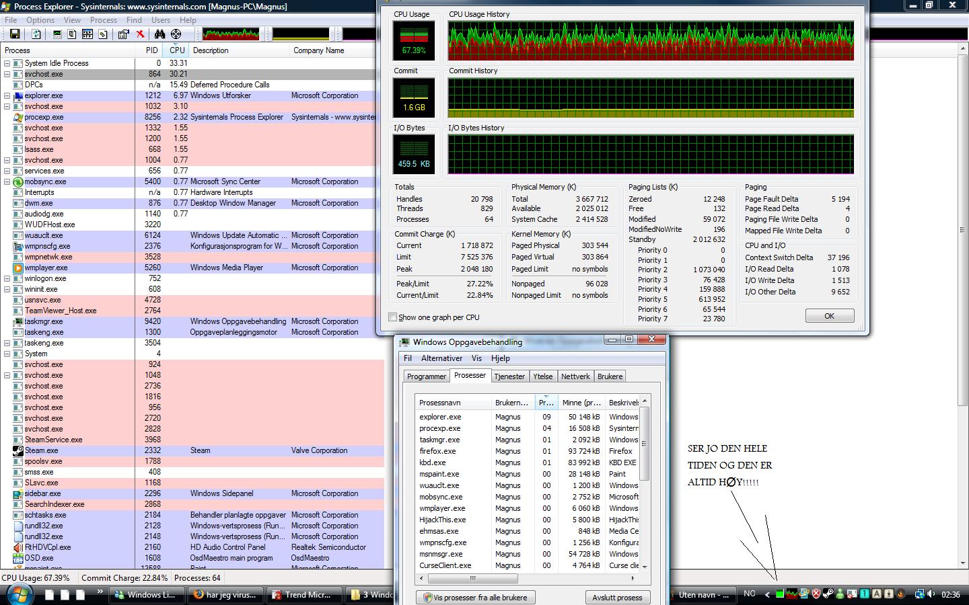The width and height of the screenshot is (969, 605).
Task: Select the RtHDVCpl.exe speaker icon
Action: coord(18,547)
